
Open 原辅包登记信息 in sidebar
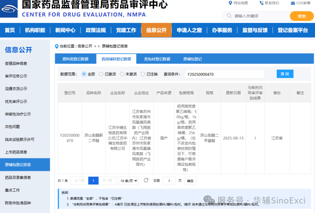point(25,165)
